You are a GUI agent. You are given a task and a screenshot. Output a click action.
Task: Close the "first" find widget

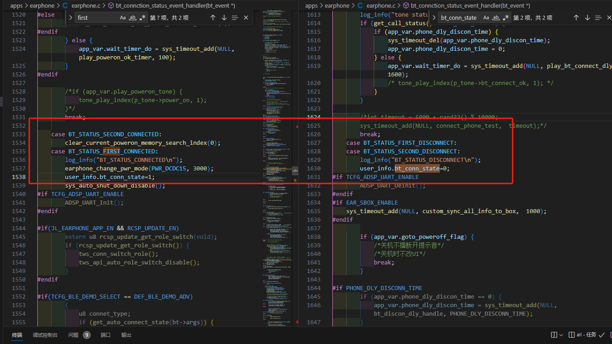246,18
